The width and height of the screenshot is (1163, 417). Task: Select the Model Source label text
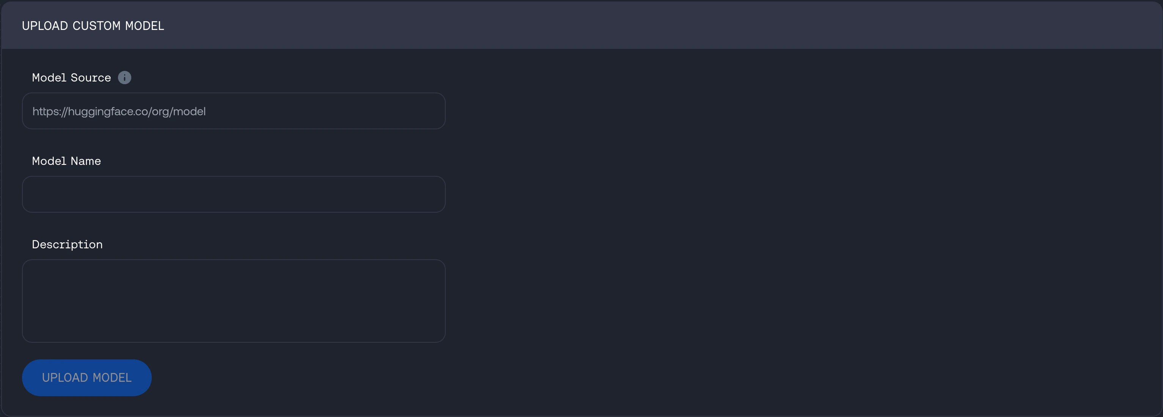tap(71, 77)
